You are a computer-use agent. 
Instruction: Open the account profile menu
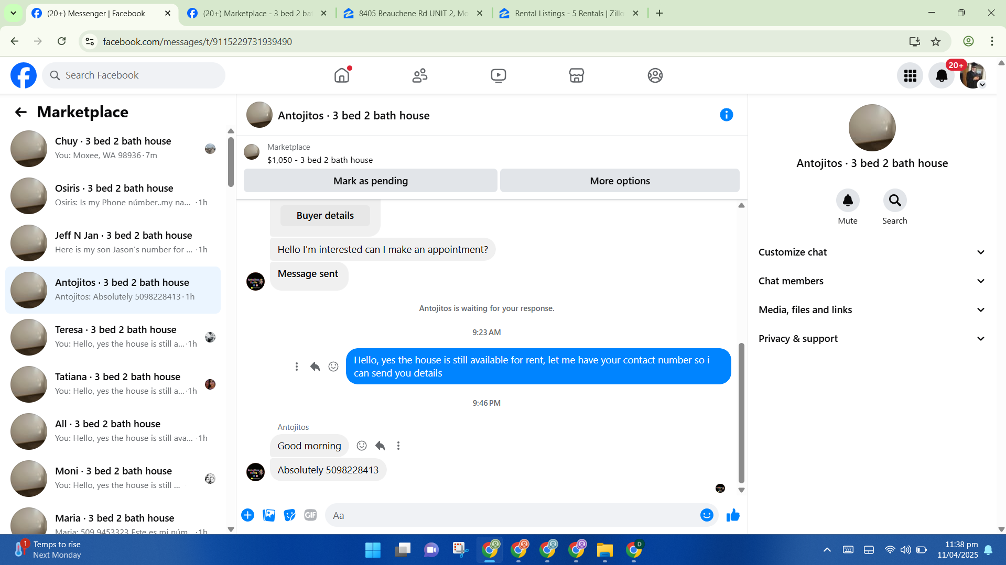pos(973,75)
